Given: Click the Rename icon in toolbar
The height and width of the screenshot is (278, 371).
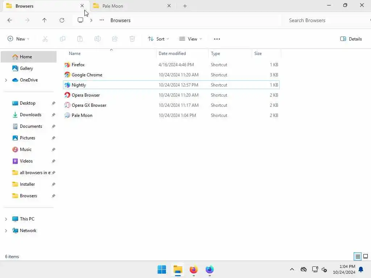Looking at the screenshot, I should click(97, 39).
